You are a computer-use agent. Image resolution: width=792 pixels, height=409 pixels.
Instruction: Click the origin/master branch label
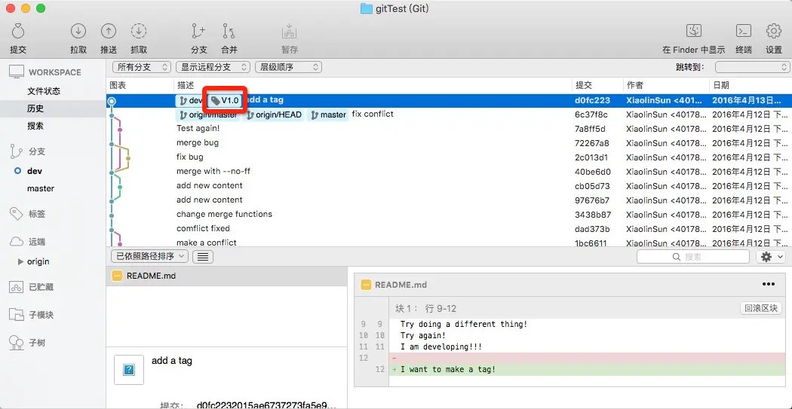[209, 115]
